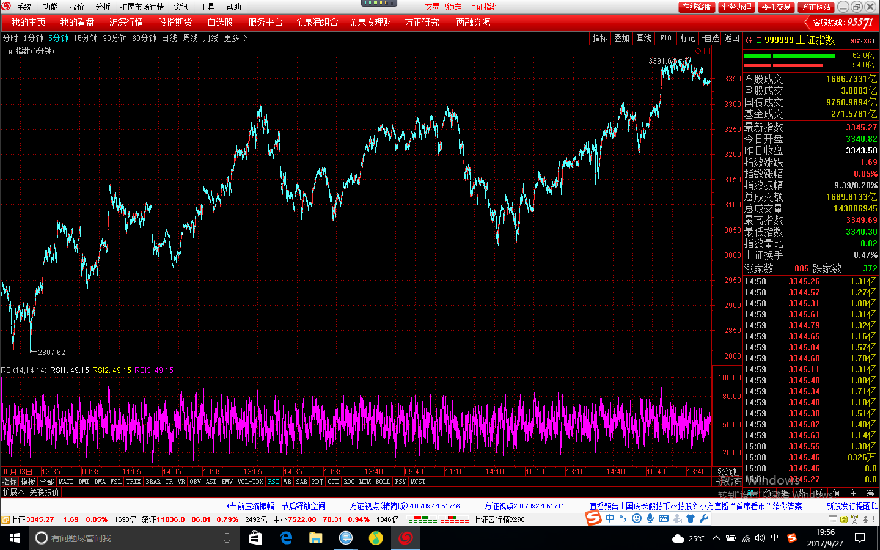The width and height of the screenshot is (880, 550).
Task: Click the 业务办理 button
Action: point(736,7)
